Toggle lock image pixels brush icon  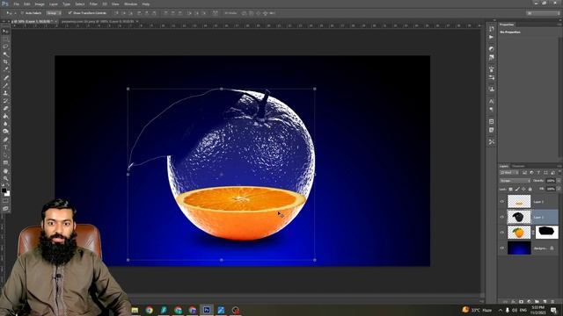517,189
